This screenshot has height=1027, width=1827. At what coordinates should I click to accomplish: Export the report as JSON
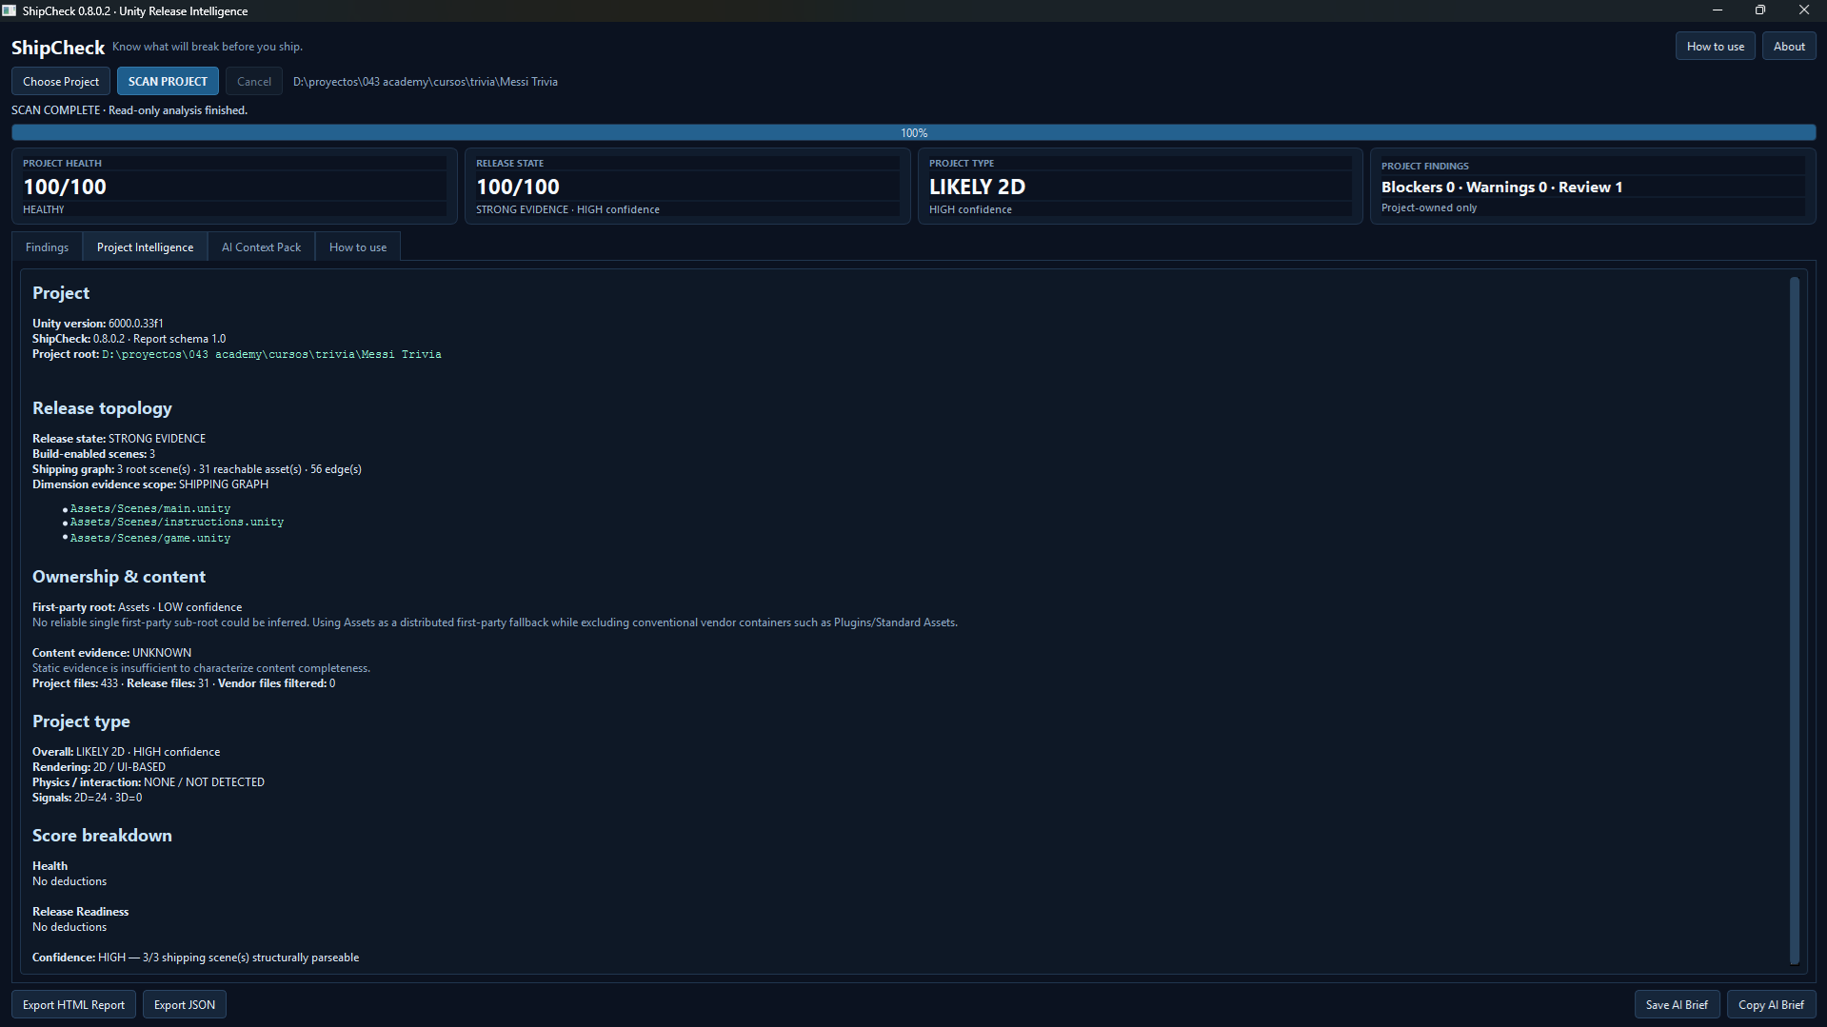[x=185, y=1005]
